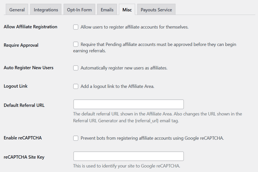
Task: Click the 'Add a logout link' description text
Action: [x=117, y=86]
